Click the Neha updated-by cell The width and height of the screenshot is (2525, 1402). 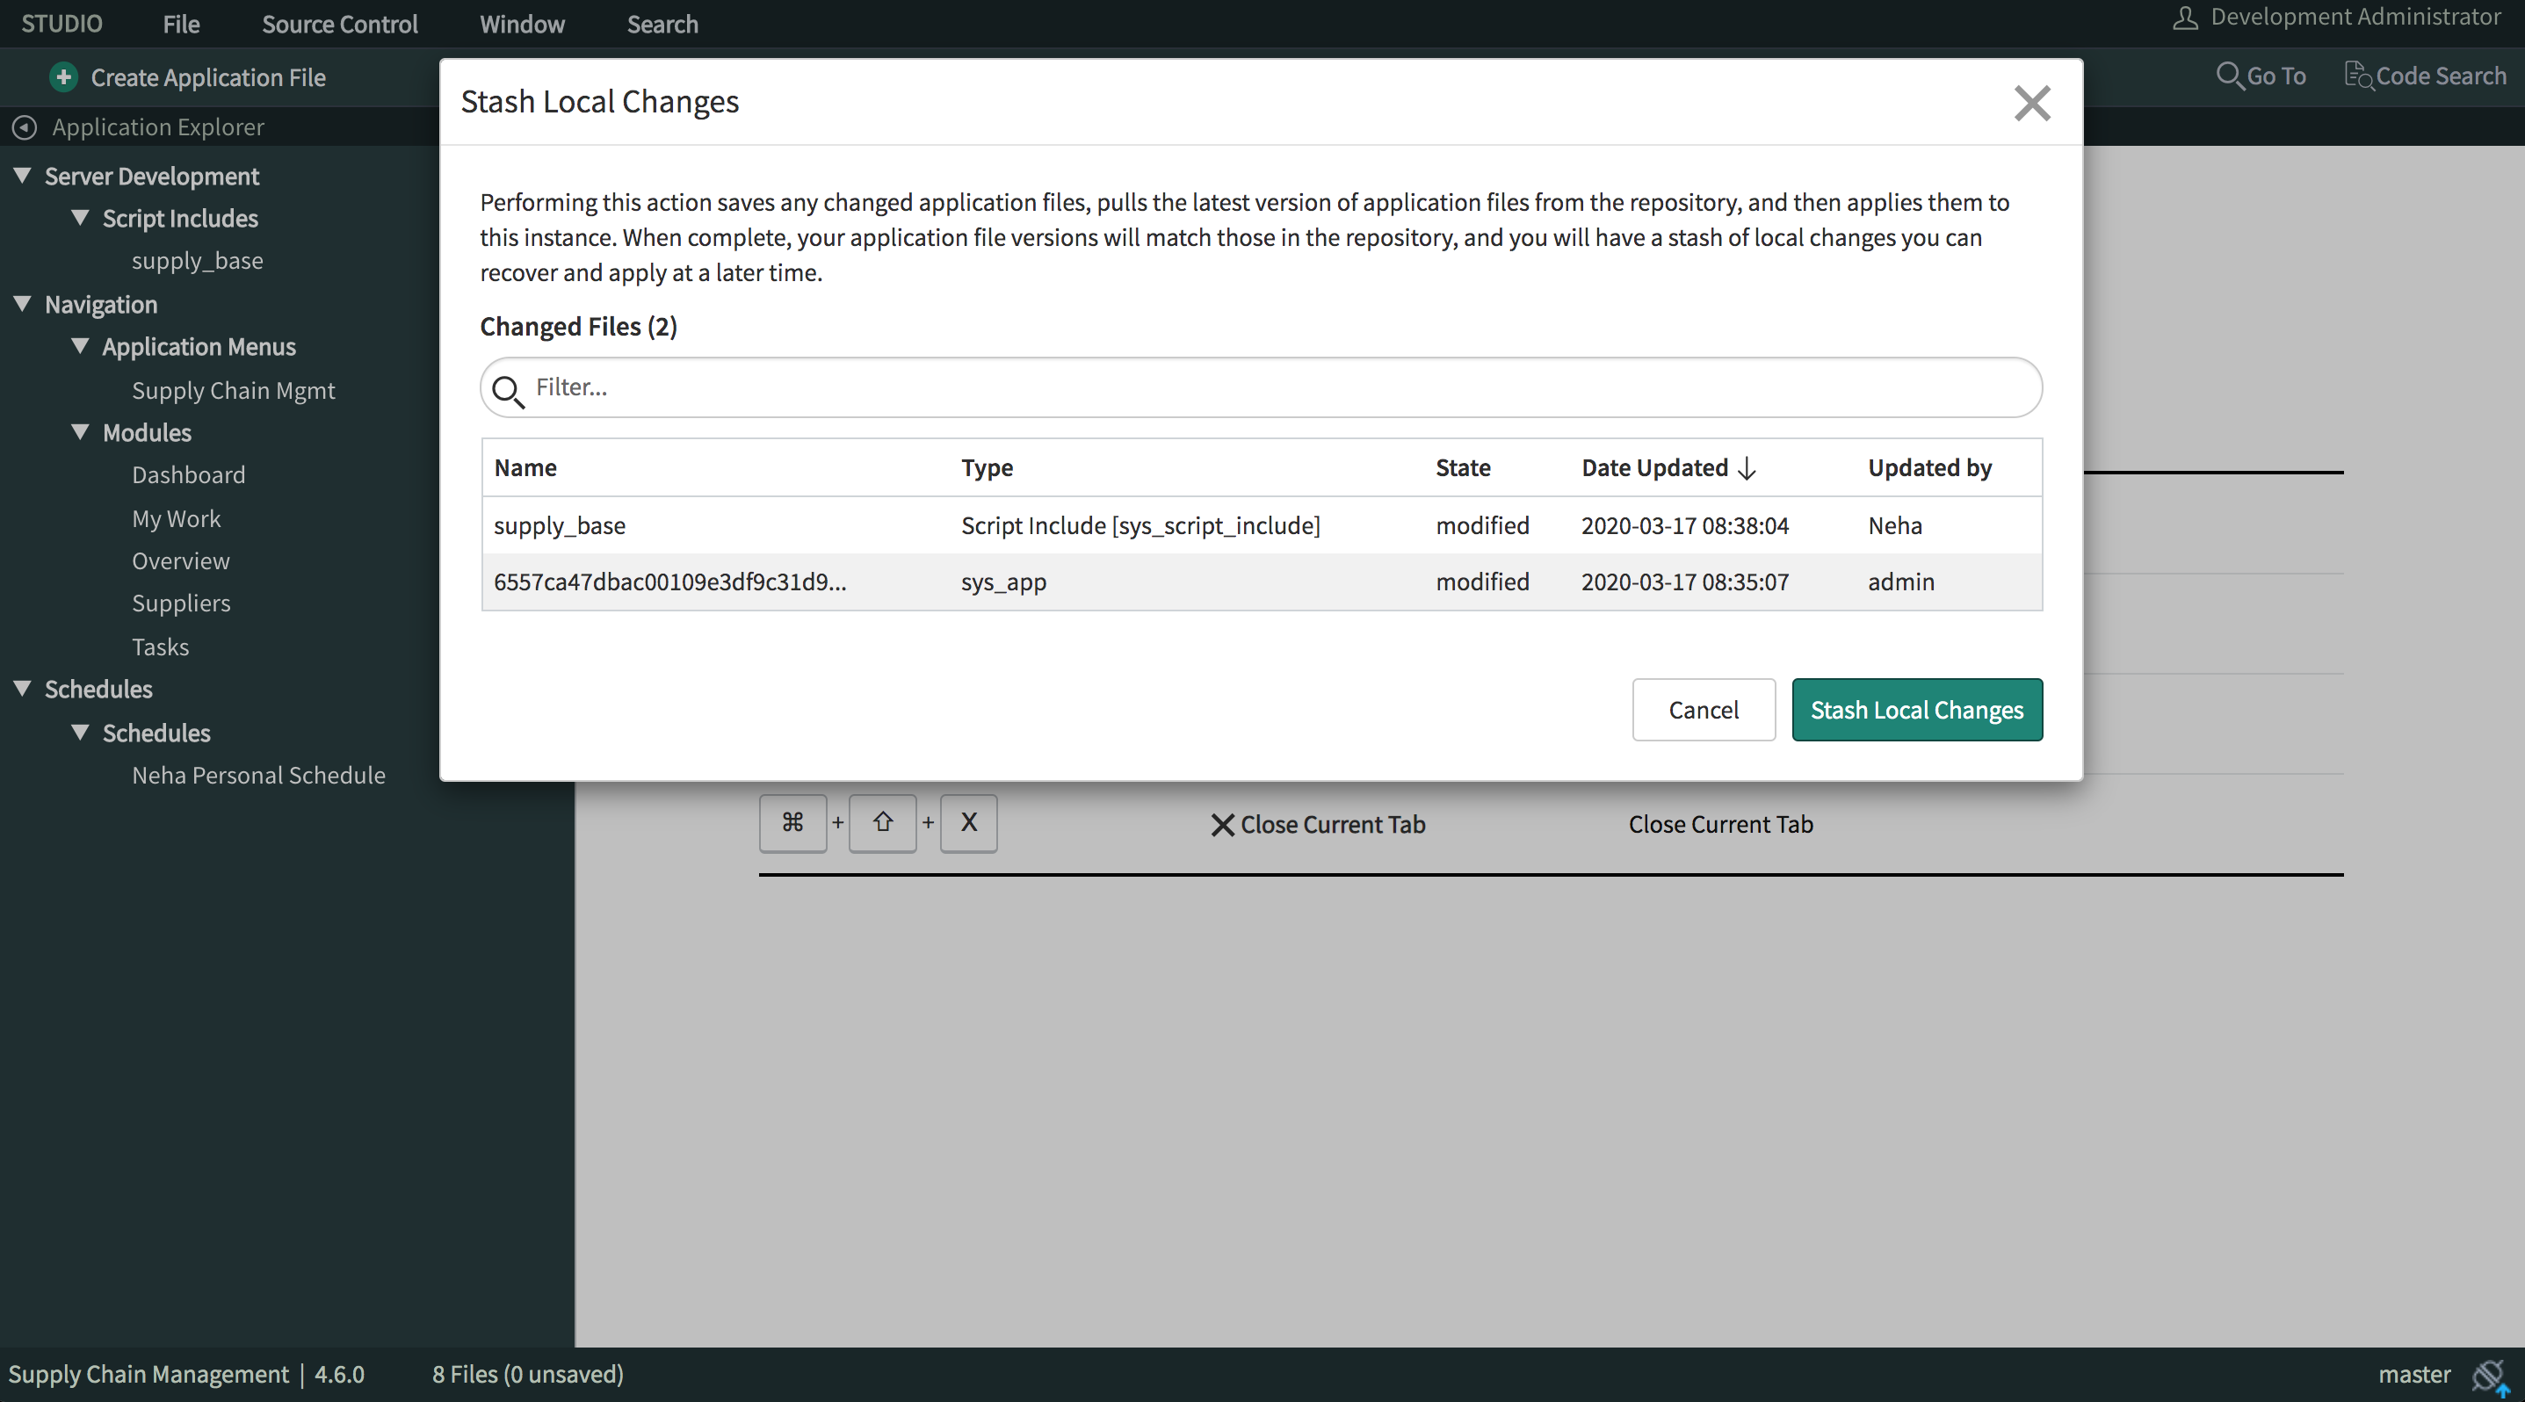[x=1895, y=525]
